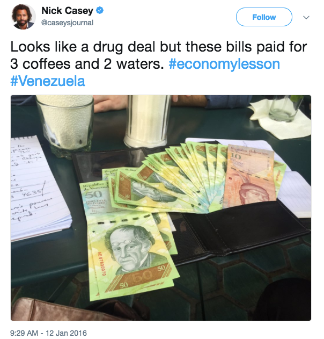Click the empty glass on the napkin

[x=285, y=108]
